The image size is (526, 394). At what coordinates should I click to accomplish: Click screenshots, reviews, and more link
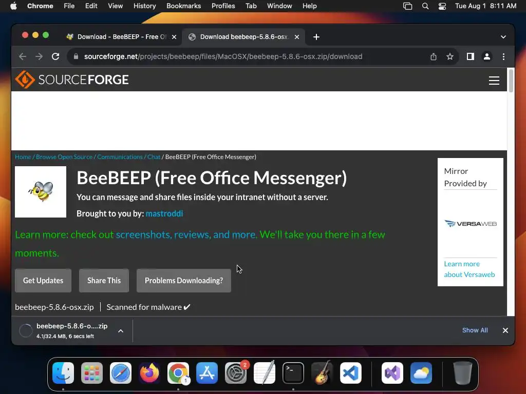(186, 234)
